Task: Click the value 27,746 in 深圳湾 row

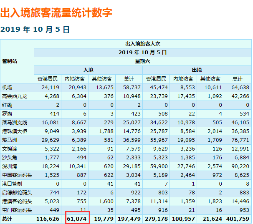Action: (x=186, y=166)
